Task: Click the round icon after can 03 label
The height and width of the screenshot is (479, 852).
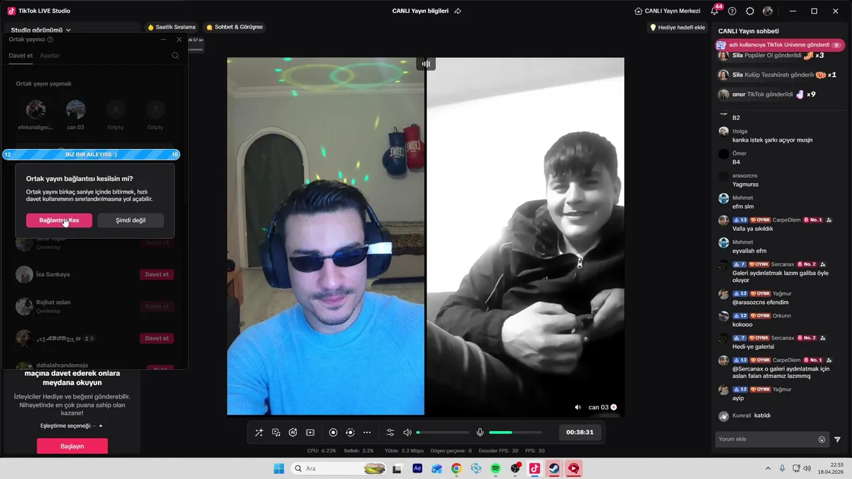Action: click(614, 407)
